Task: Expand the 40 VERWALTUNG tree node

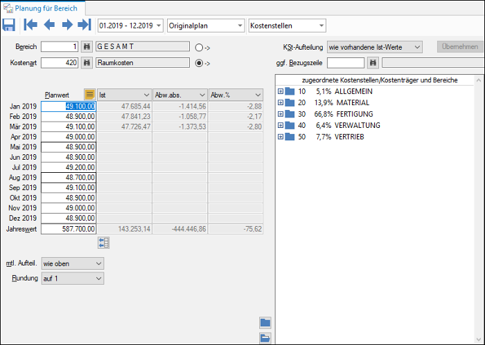Action: [x=280, y=125]
